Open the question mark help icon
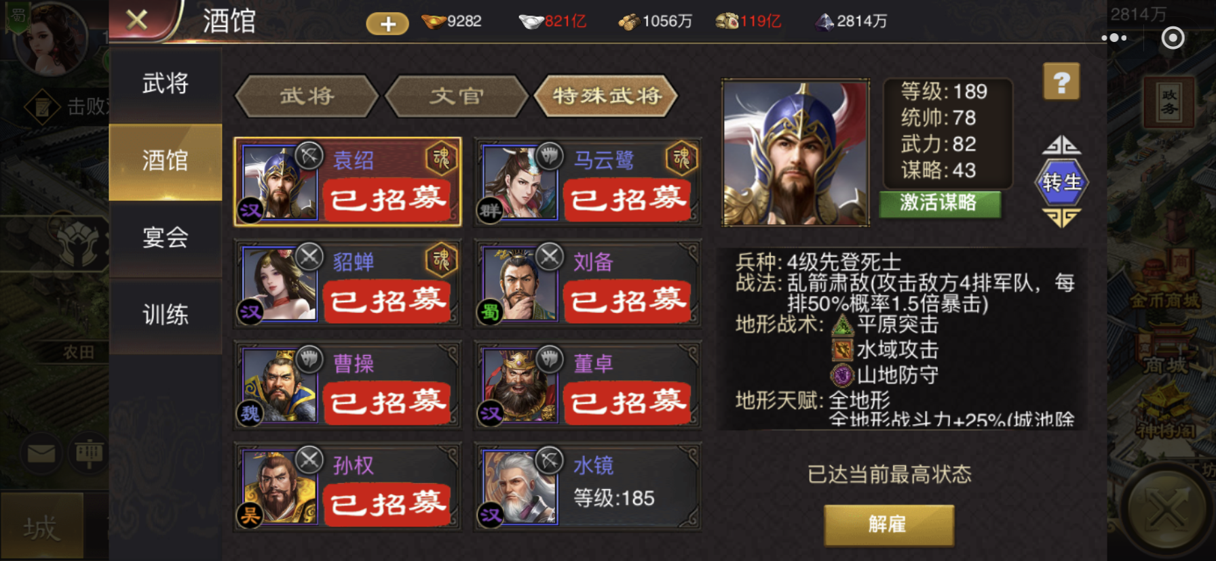 coord(1061,82)
